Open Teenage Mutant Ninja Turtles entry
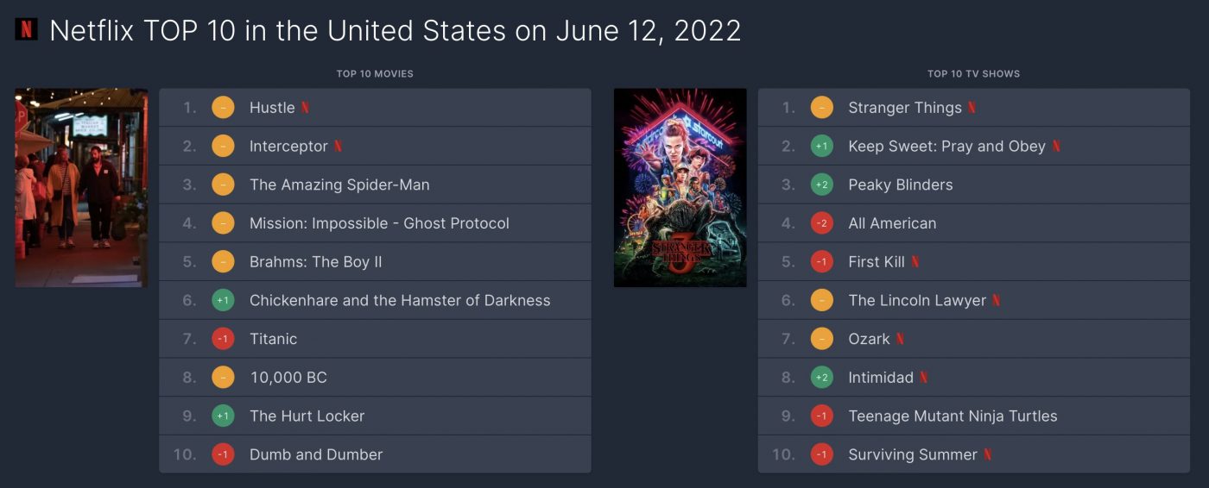 point(953,416)
